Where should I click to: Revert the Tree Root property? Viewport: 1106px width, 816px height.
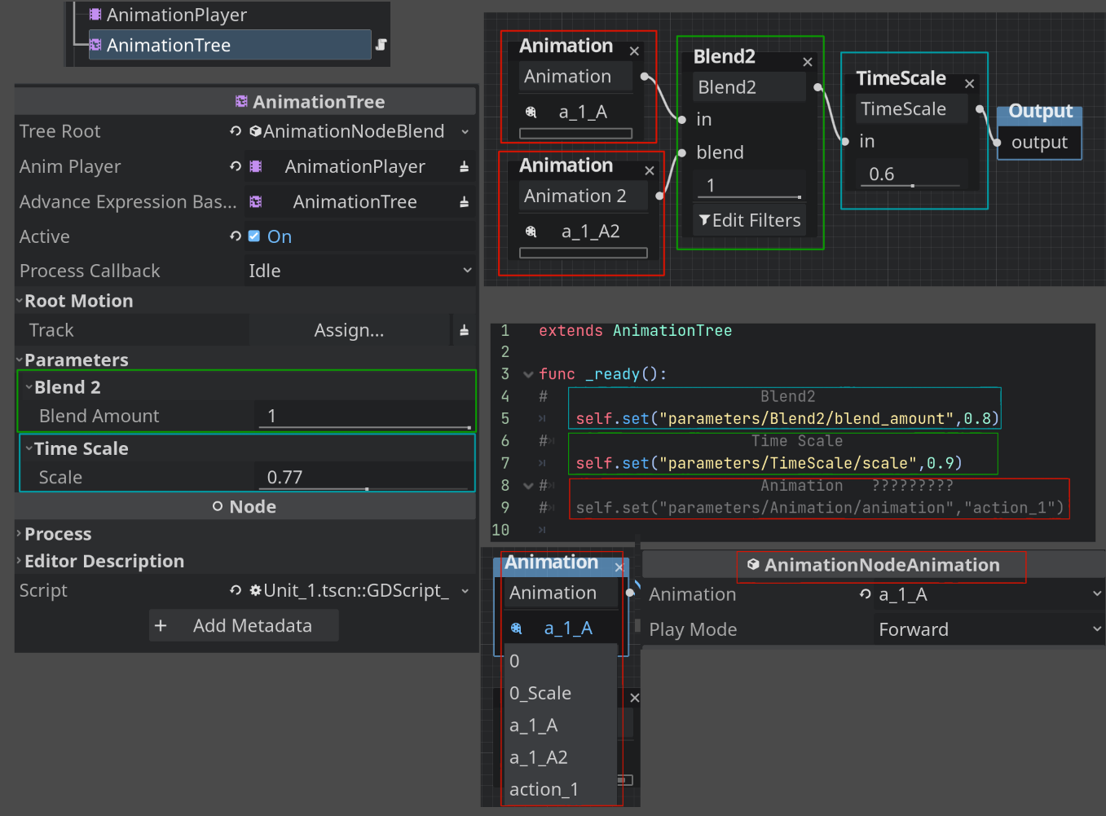tap(236, 131)
